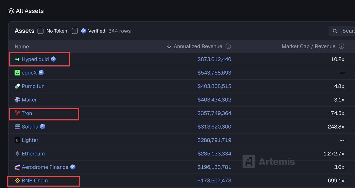Click Pump.fun revenue $403,808,515
Viewport: 355px width, 188px height.
[x=214, y=86]
